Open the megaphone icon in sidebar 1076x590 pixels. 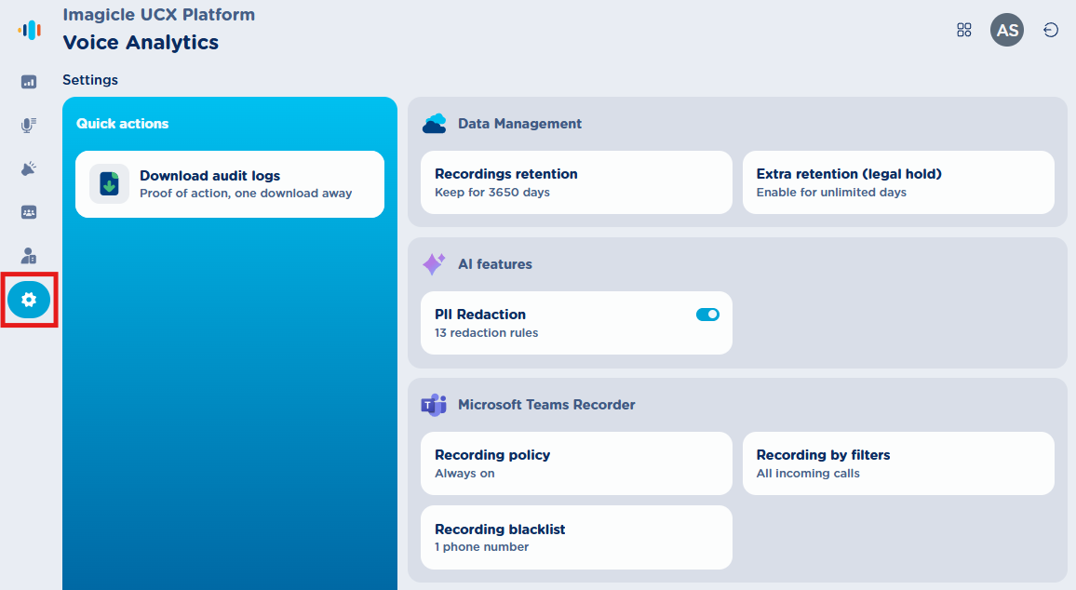(29, 168)
